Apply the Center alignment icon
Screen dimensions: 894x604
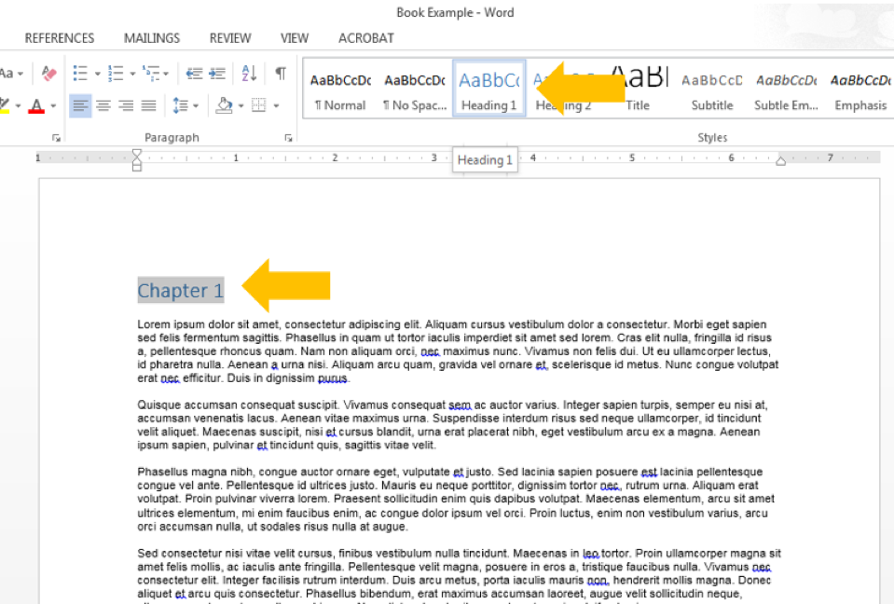[103, 104]
